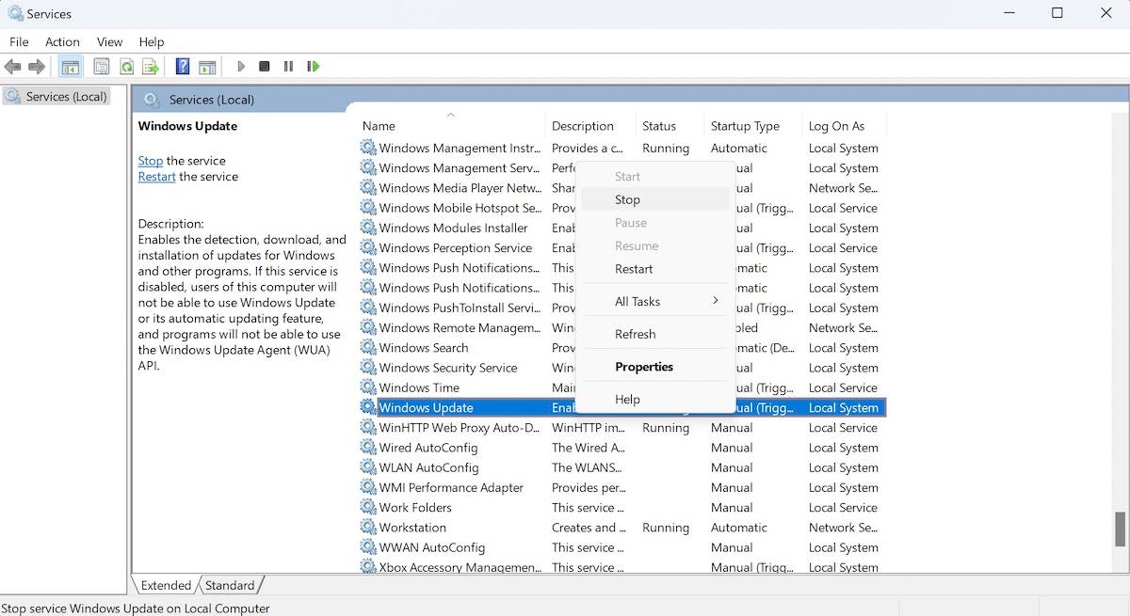Image resolution: width=1130 pixels, height=616 pixels.
Task: Open Properties via the toolbar icon
Action: click(101, 67)
